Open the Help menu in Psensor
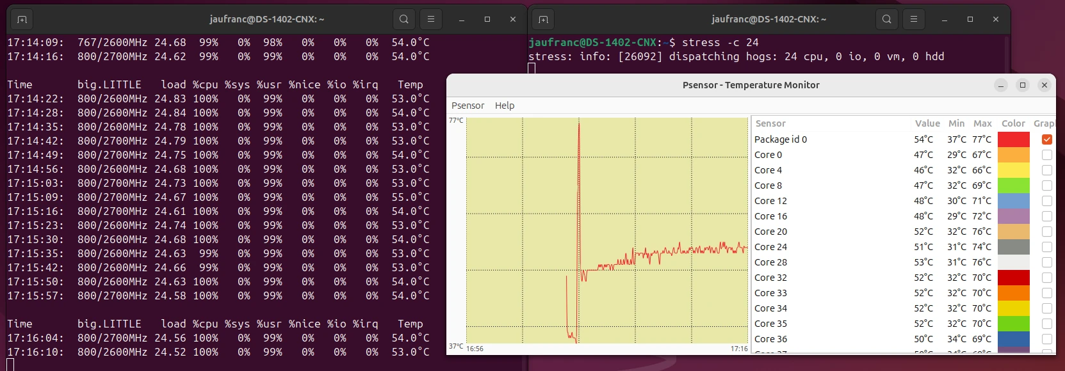Image resolution: width=1065 pixels, height=371 pixels. (x=505, y=106)
